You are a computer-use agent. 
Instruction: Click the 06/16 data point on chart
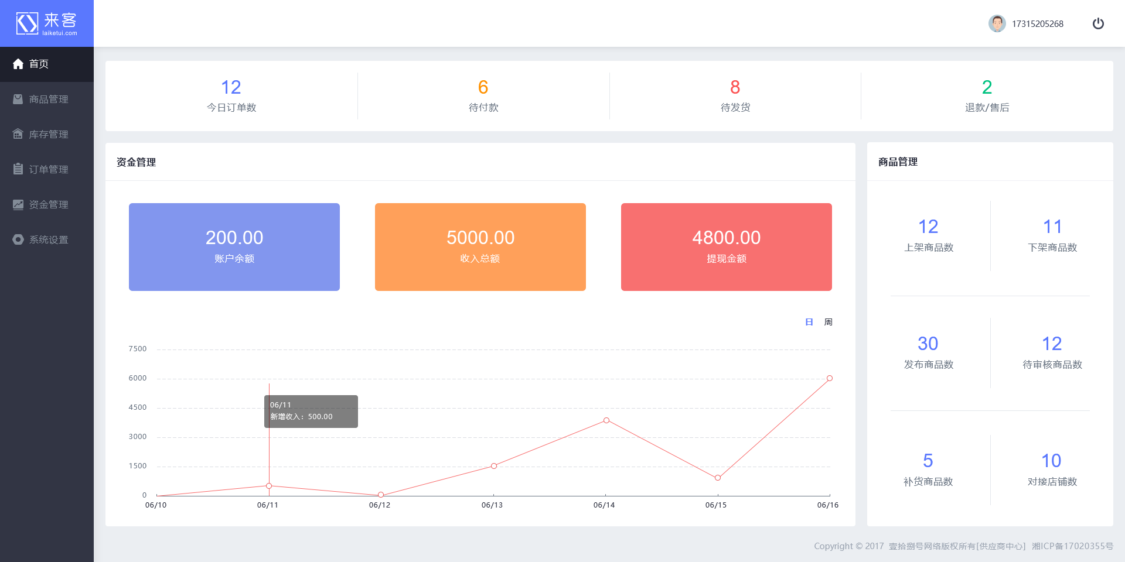point(830,378)
